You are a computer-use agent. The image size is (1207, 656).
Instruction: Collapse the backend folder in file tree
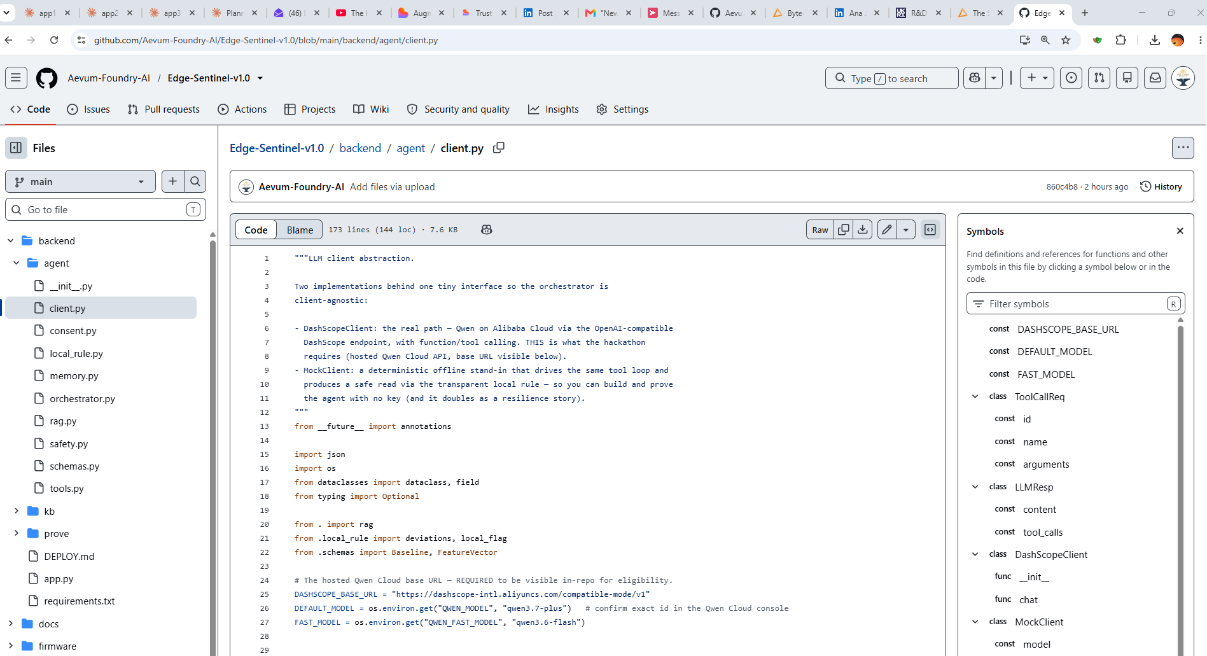[x=10, y=241]
